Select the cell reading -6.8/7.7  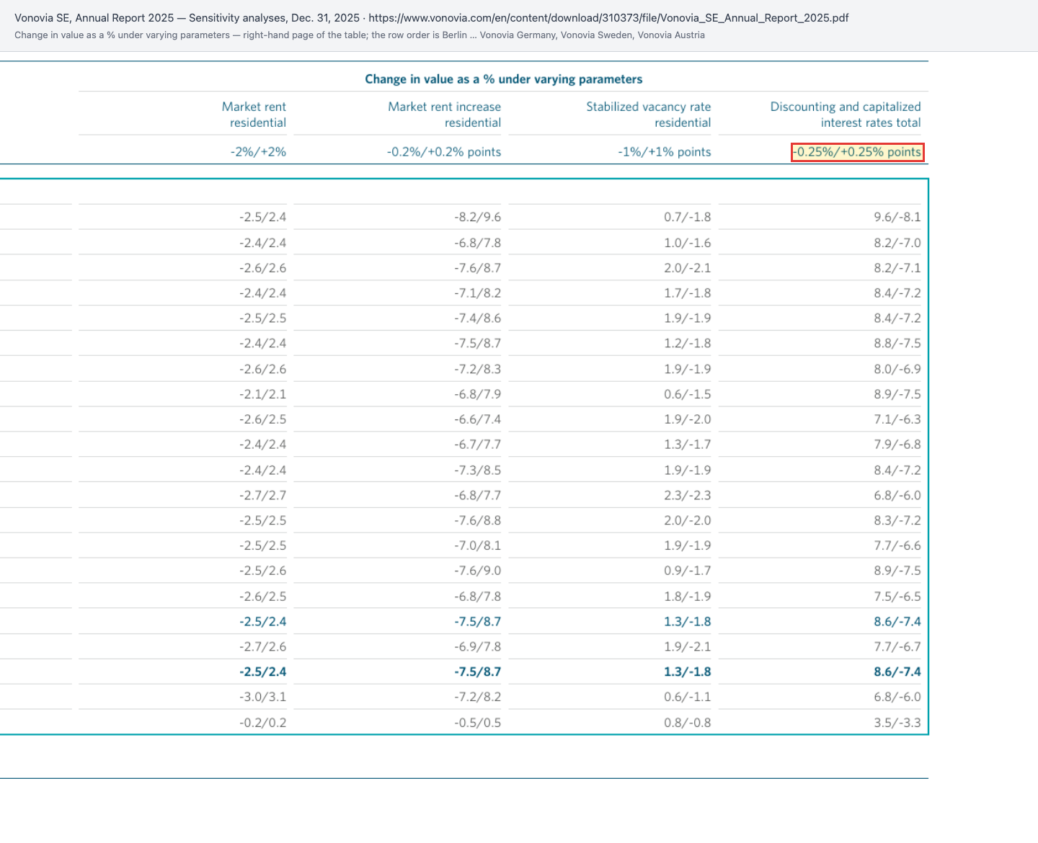[477, 496]
